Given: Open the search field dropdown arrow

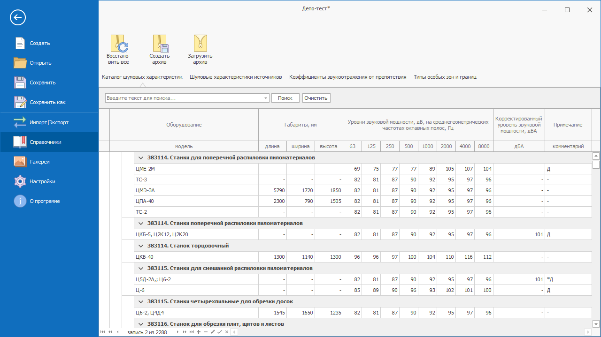Looking at the screenshot, I should click(x=266, y=98).
